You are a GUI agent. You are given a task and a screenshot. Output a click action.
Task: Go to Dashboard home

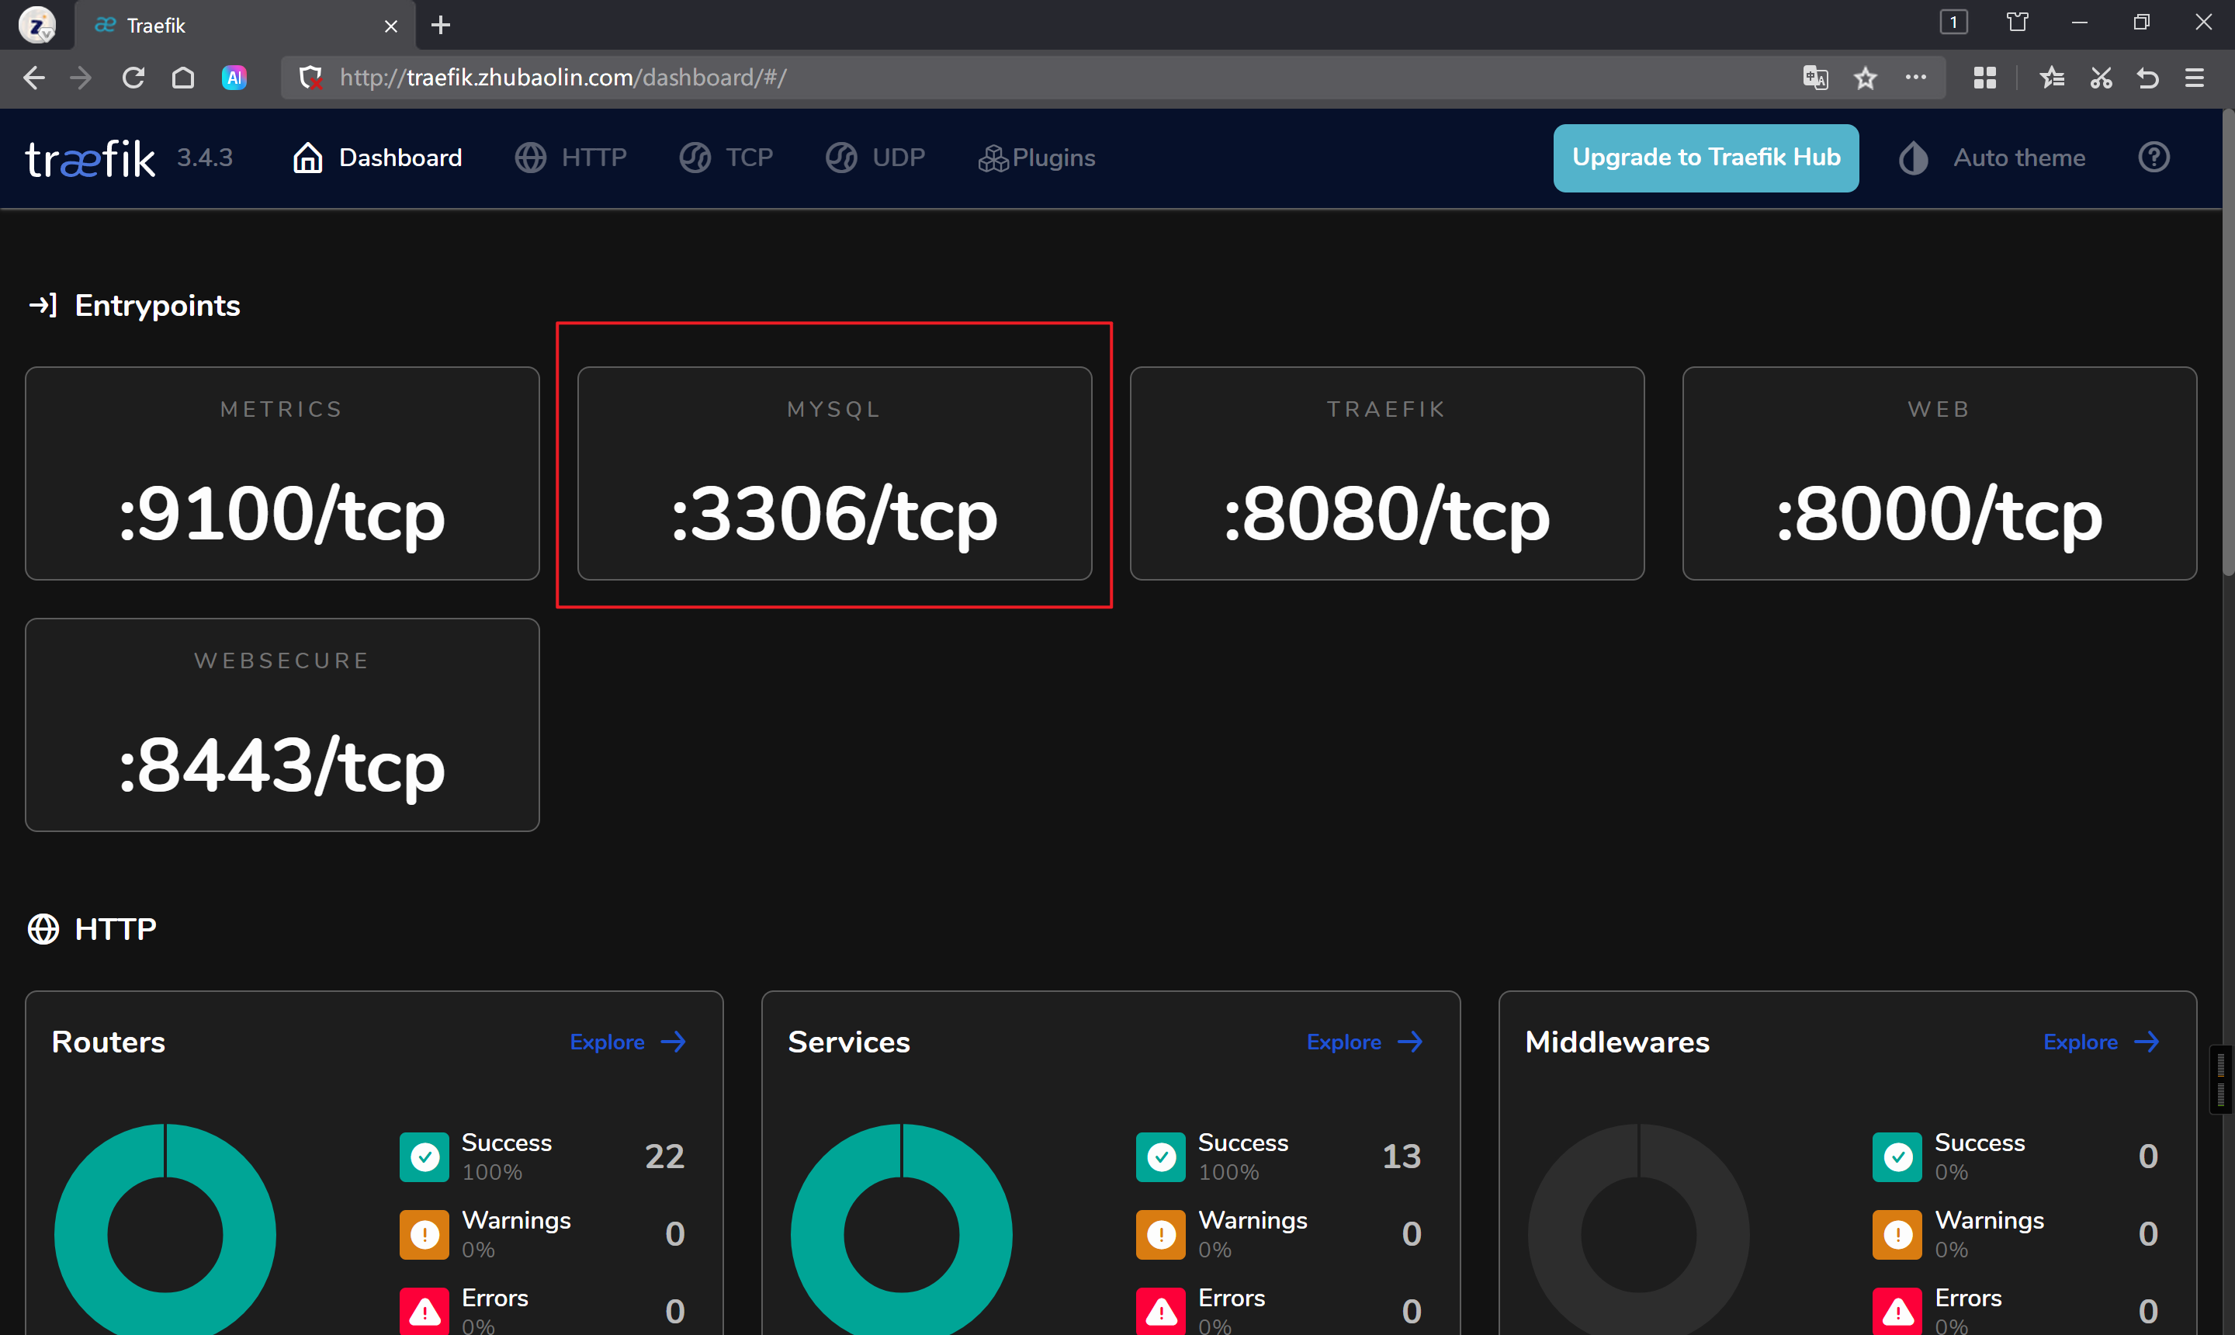(x=378, y=158)
